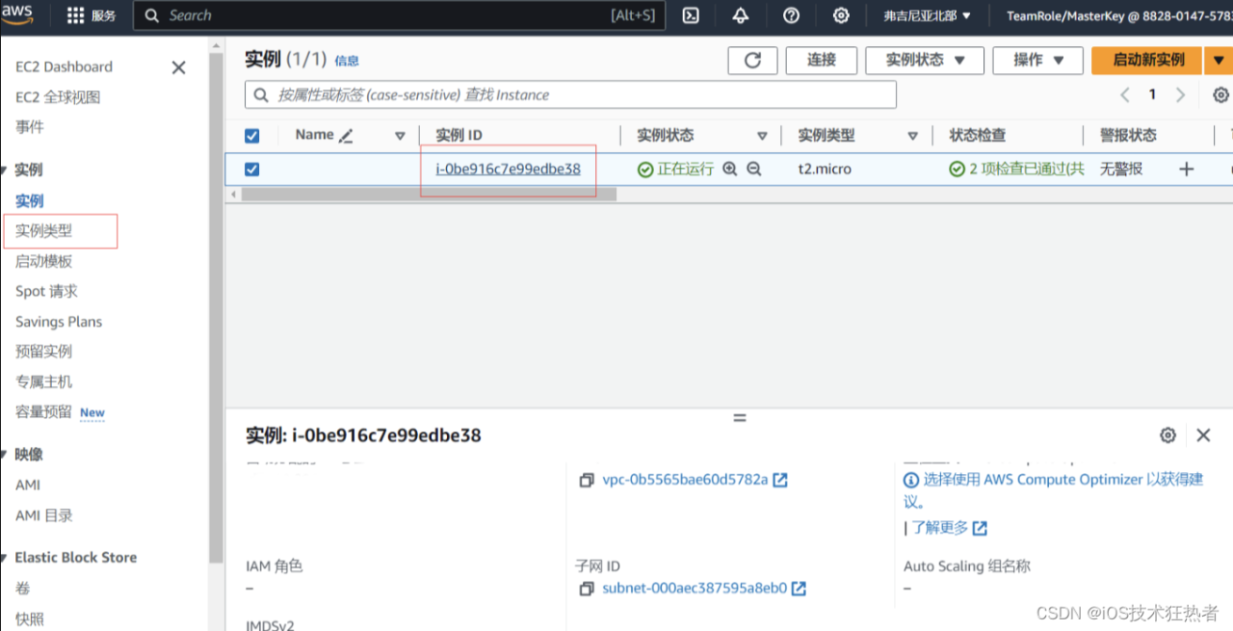The height and width of the screenshot is (631, 1233).
Task: Open the 操作 dropdown
Action: [1037, 60]
